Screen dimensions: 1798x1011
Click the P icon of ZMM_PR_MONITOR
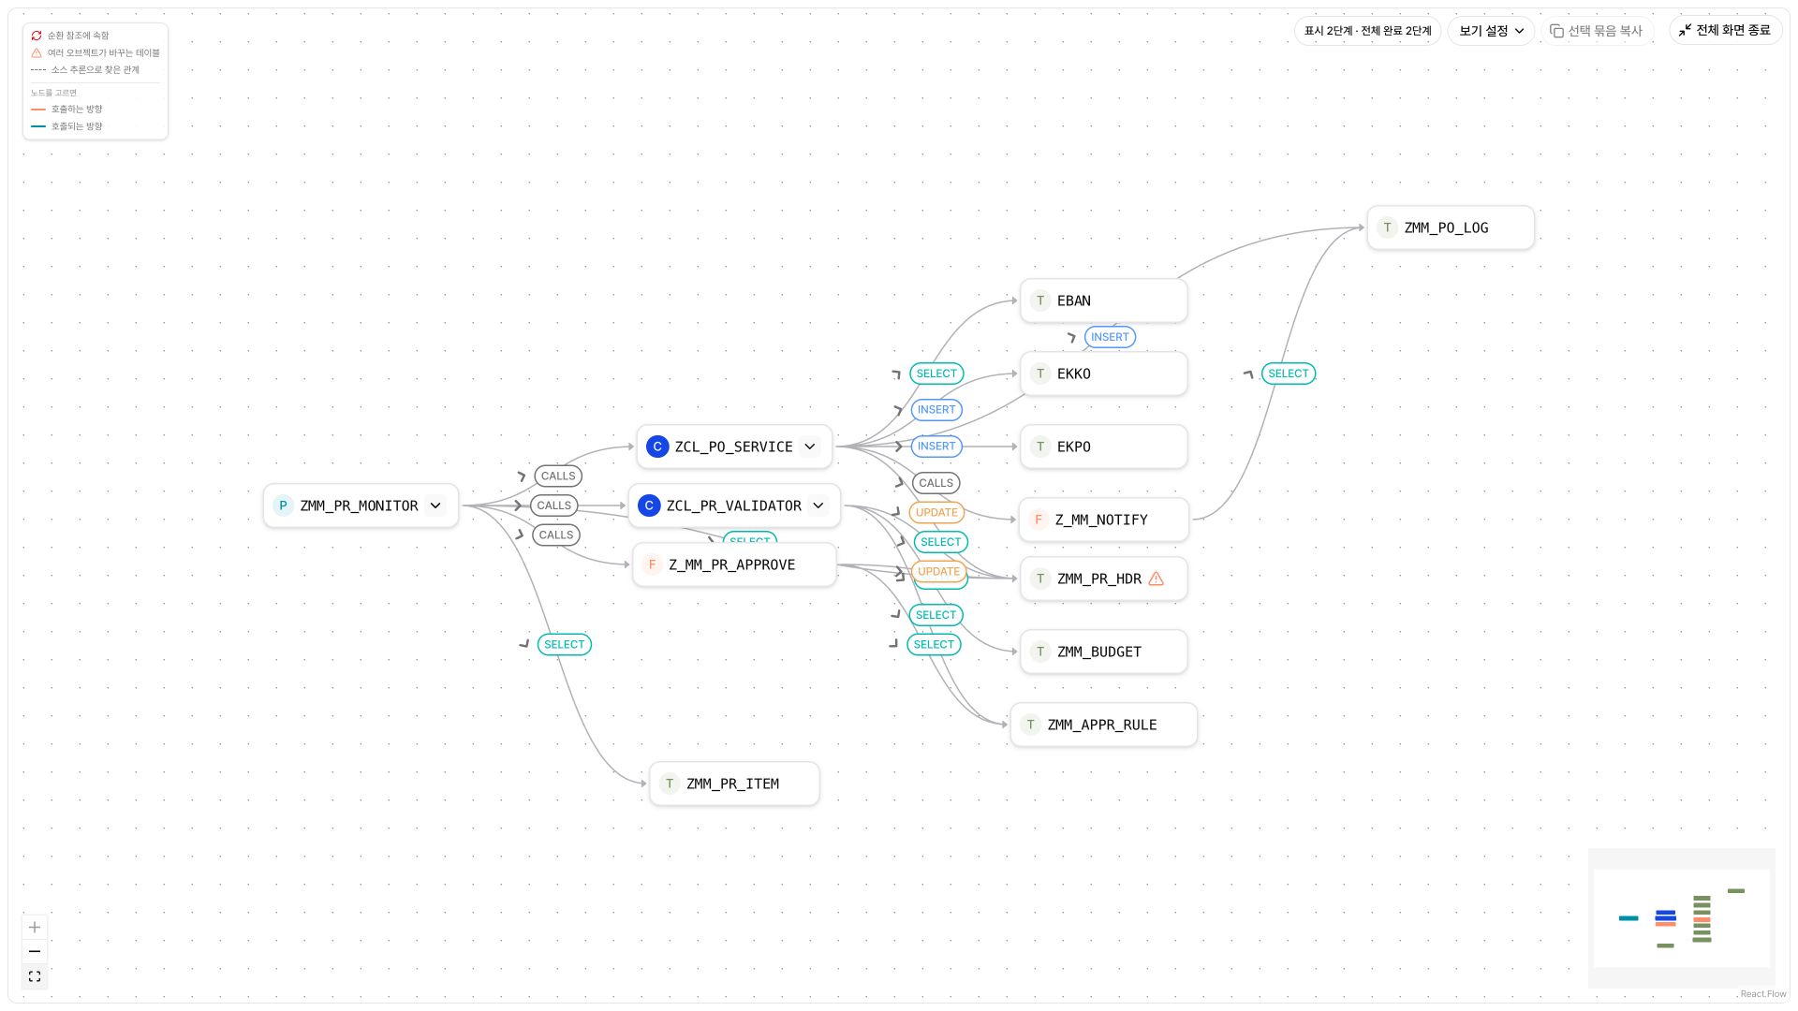(x=283, y=505)
